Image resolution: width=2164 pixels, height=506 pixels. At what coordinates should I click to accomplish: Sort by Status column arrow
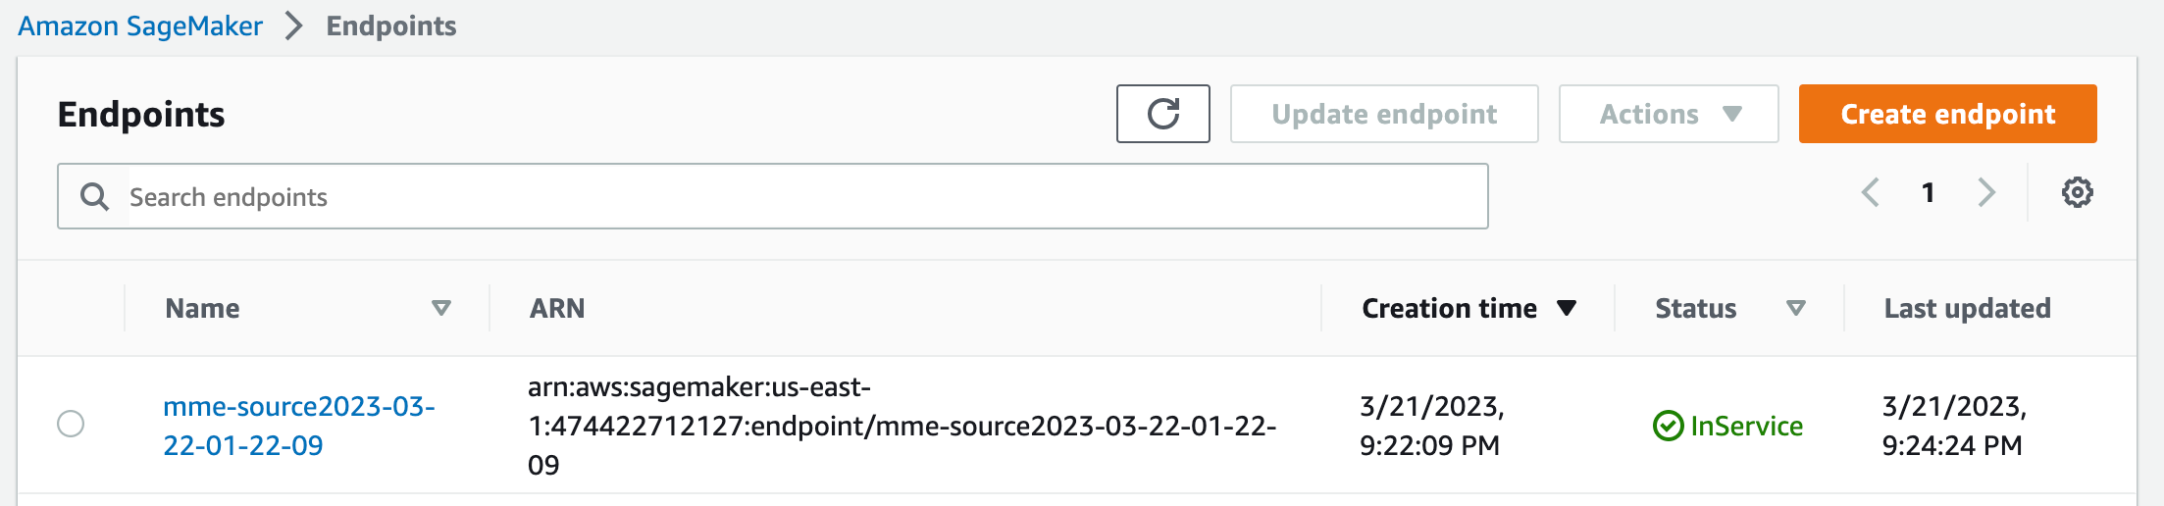tap(1796, 308)
